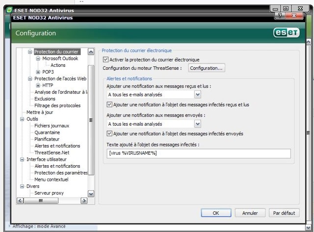
Task: Select the Microsoft Outlook tree item
Action: 60,58
